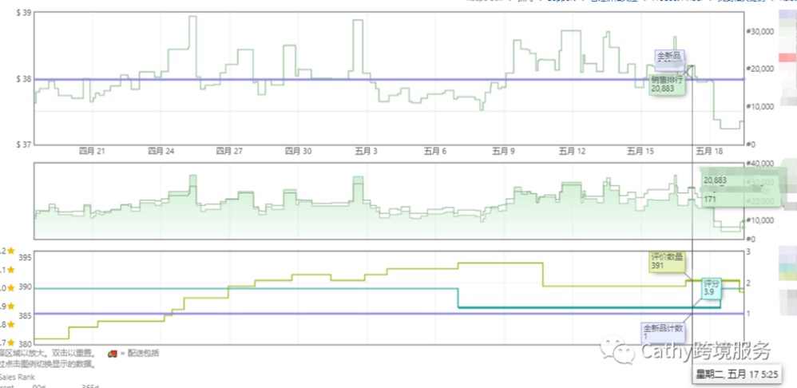This screenshot has height=388, width=797.
Task: Click the 四月 21 date label
Action: [x=93, y=151]
